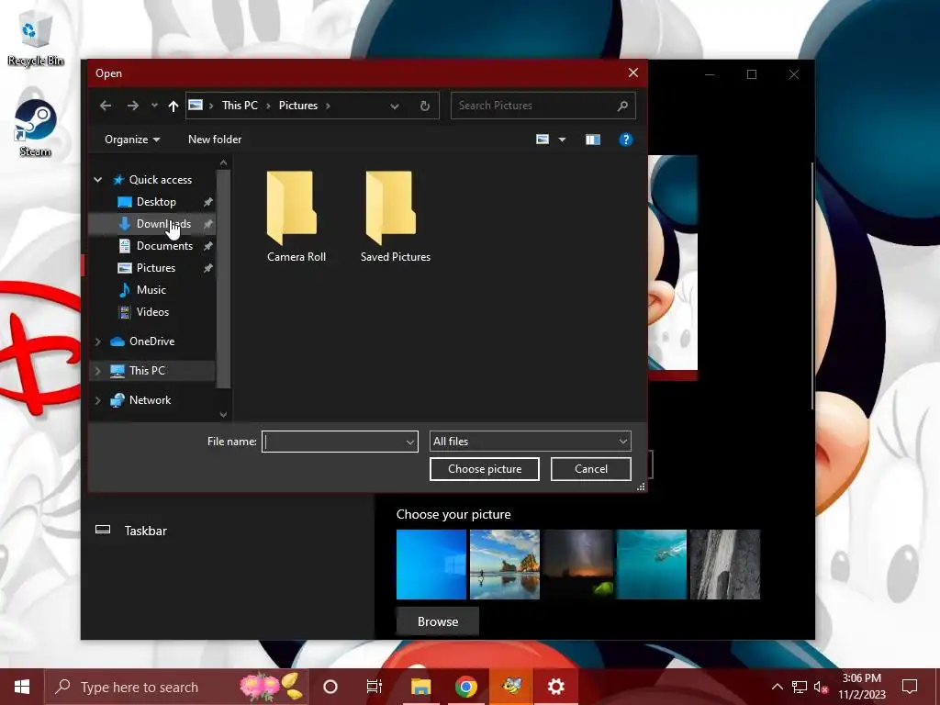Close the Open dialog
Image resolution: width=940 pixels, height=705 pixels.
(633, 73)
